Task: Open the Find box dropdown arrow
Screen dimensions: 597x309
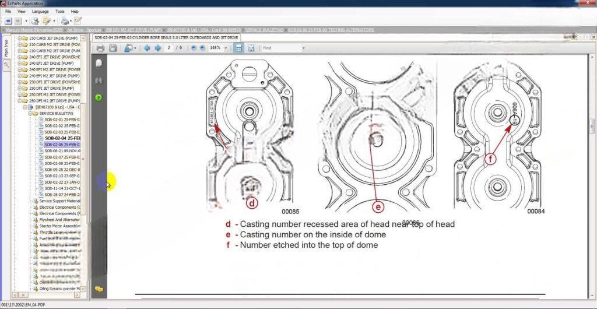Action: 303,48
